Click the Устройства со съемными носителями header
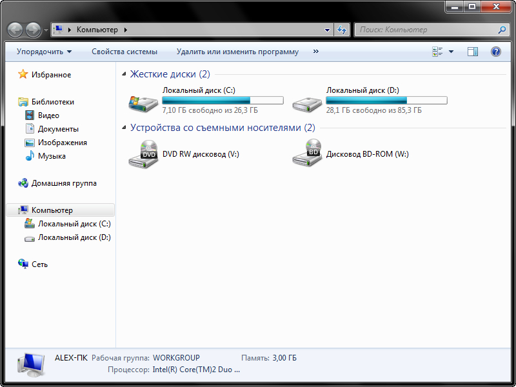This screenshot has height=387, width=516. [x=223, y=127]
